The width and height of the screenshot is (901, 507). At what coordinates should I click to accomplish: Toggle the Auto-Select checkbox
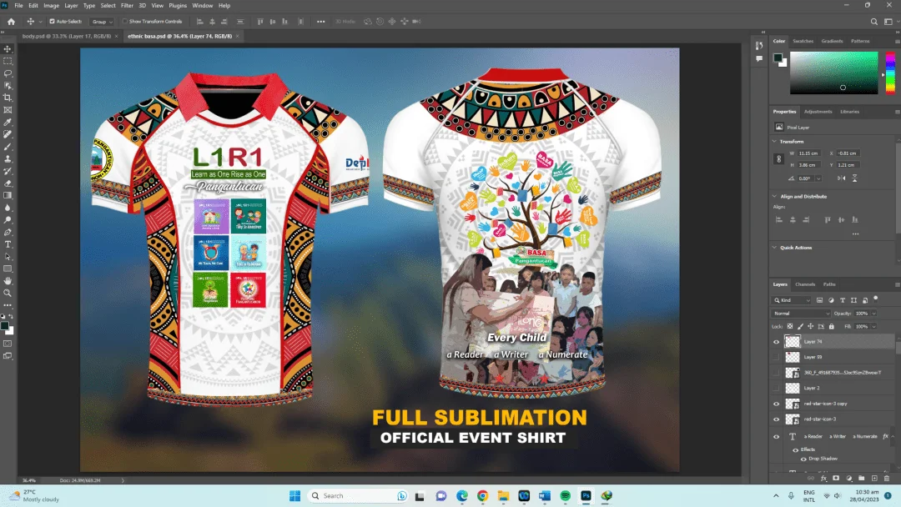point(52,21)
